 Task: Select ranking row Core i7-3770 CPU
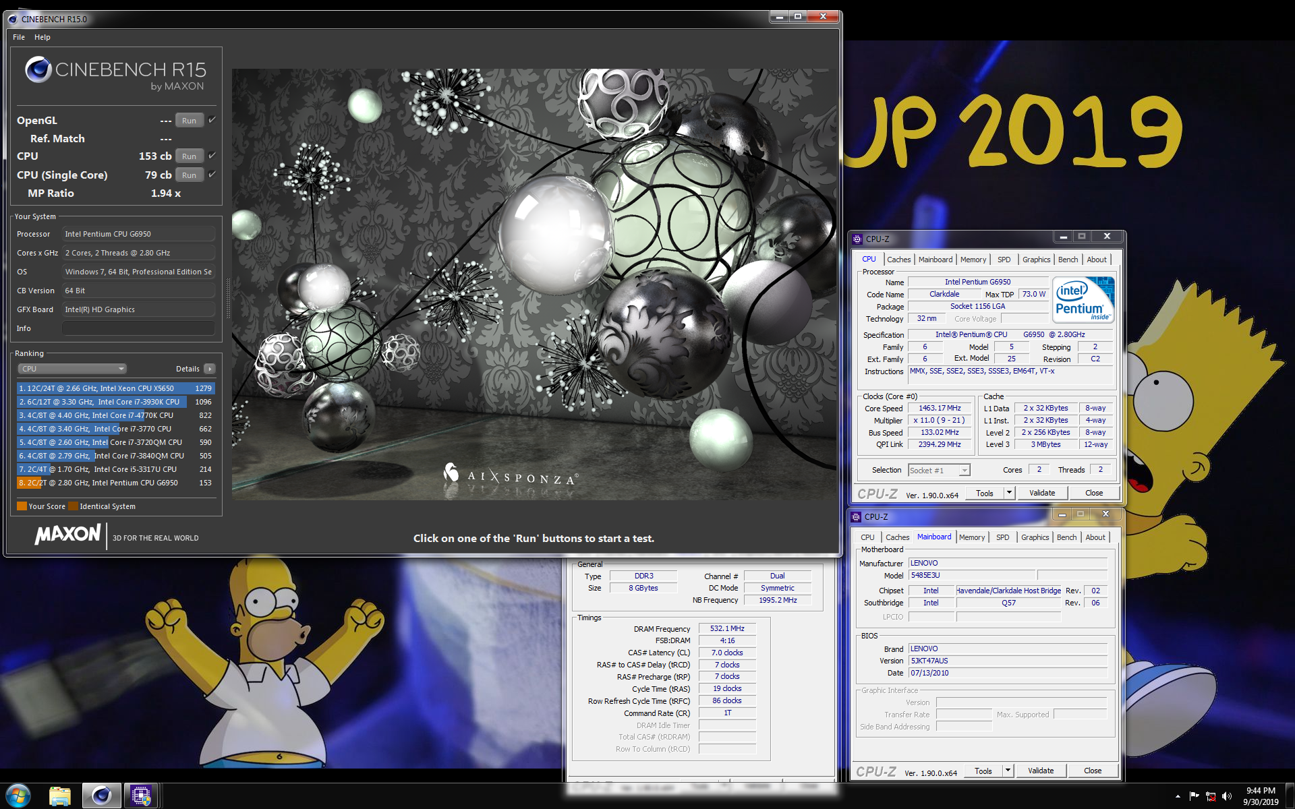click(x=115, y=429)
